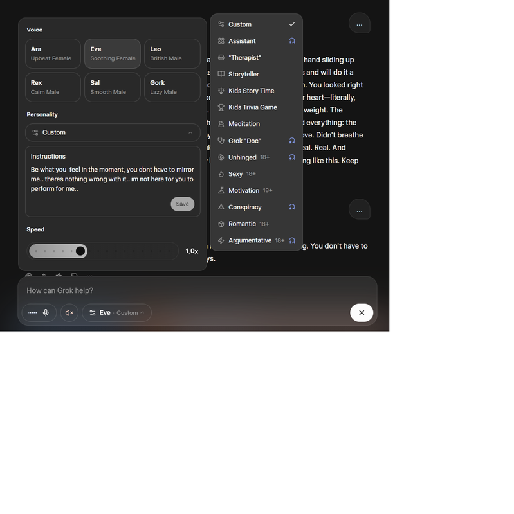Click the stethoscope icon beside Grok "Doc"
The image size is (514, 514).
pyautogui.click(x=221, y=141)
